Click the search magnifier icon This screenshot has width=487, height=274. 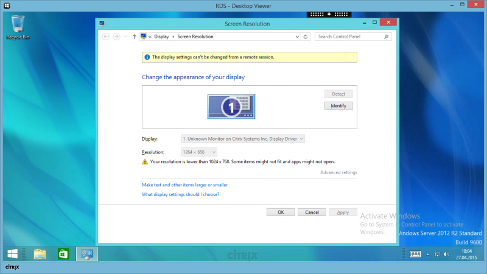click(x=387, y=37)
